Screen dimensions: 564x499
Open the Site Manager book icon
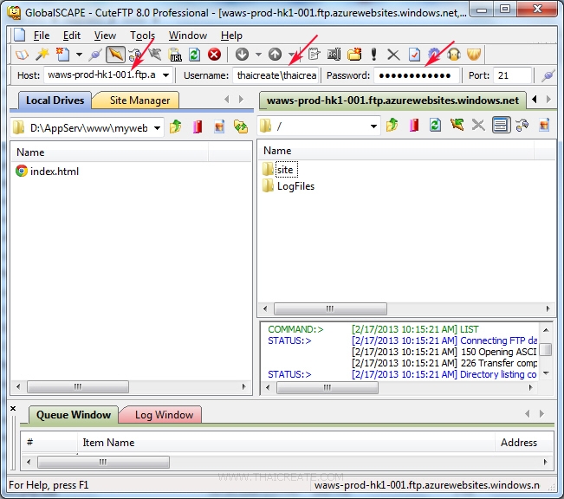[22, 55]
